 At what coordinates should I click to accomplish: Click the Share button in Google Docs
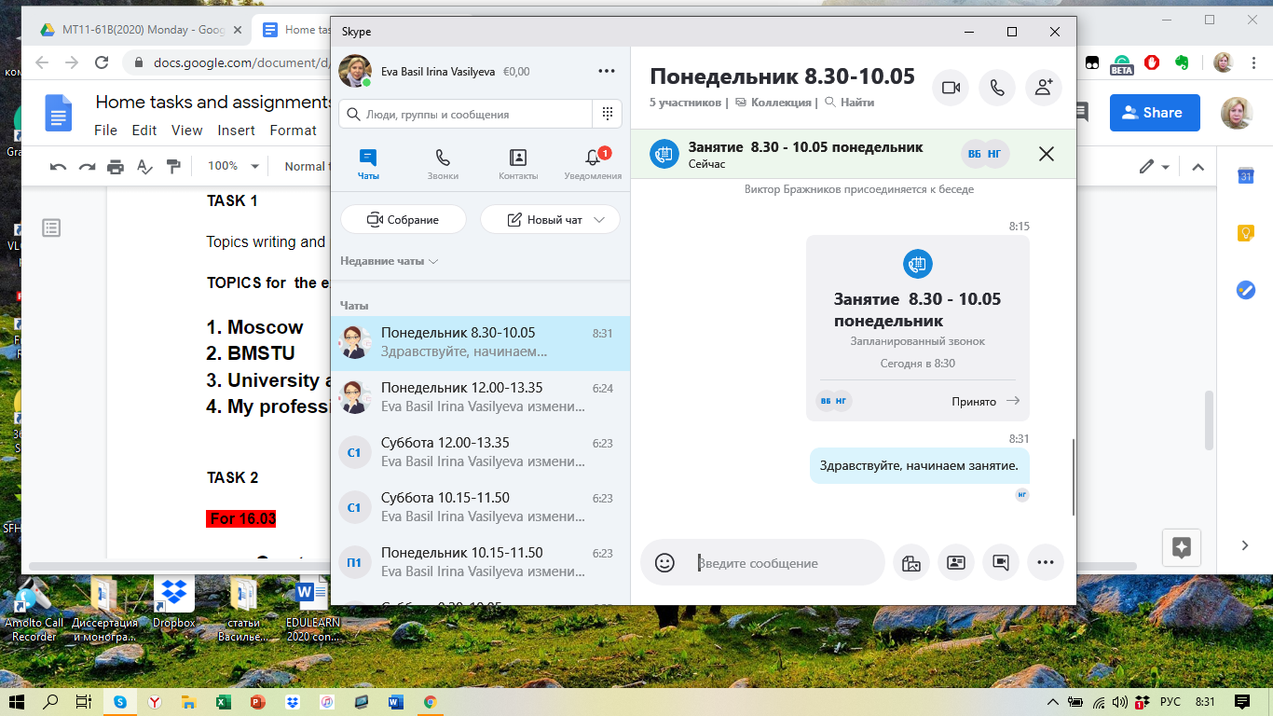coord(1153,113)
